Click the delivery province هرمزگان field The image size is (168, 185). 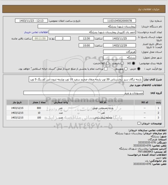coord(120,52)
